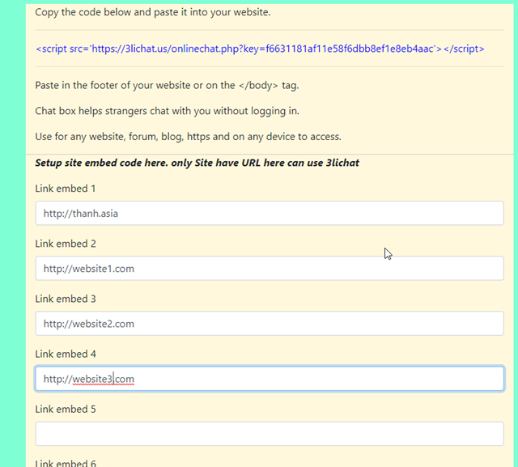The width and height of the screenshot is (518, 467).
Task: Click the 'Setup site embed code here' heading
Action: pos(197,163)
